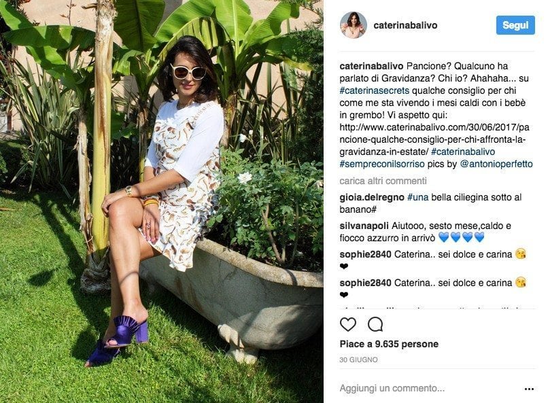The width and height of the screenshot is (550, 403).
Task: Click caterinabalivo's profile avatar
Action: (354, 25)
